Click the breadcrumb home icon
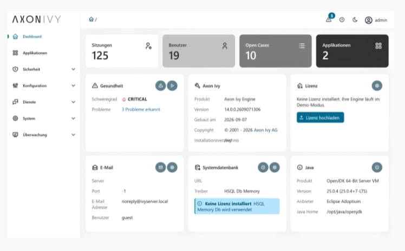 91,19
